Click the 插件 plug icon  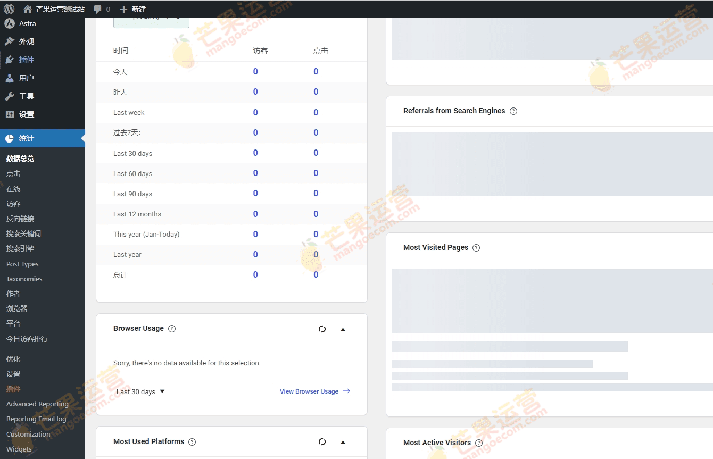coord(10,60)
